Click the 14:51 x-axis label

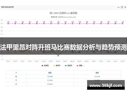click(15, 61)
